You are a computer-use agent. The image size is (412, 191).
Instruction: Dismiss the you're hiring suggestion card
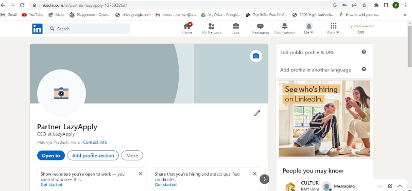pyautogui.click(x=254, y=173)
